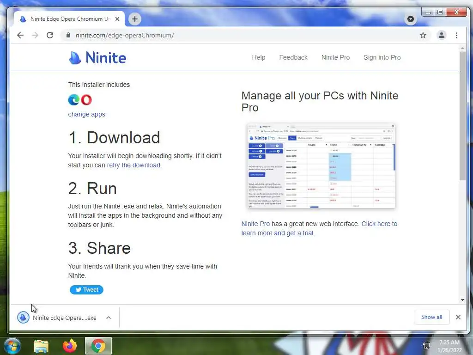Open the downloaded Ninite Edge Opera exe
The width and height of the screenshot is (473, 355).
65,318
